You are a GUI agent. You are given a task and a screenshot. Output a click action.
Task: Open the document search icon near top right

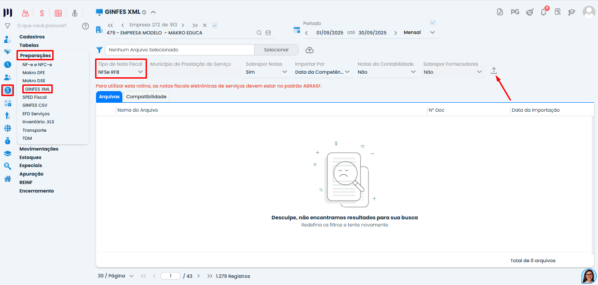coord(558,12)
